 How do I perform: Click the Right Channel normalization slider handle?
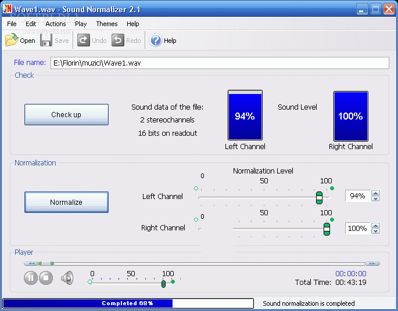(x=327, y=229)
